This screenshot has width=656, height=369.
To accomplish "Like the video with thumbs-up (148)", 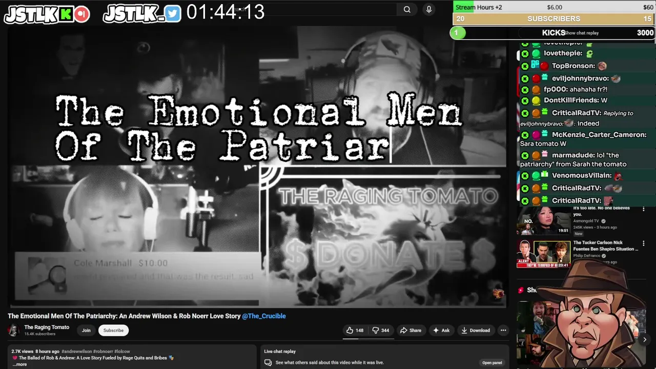I will click(x=354, y=331).
